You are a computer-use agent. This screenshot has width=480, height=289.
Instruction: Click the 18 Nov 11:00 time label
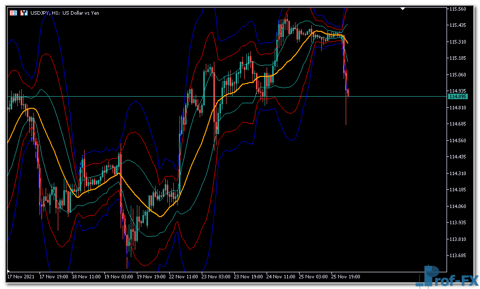point(86,277)
